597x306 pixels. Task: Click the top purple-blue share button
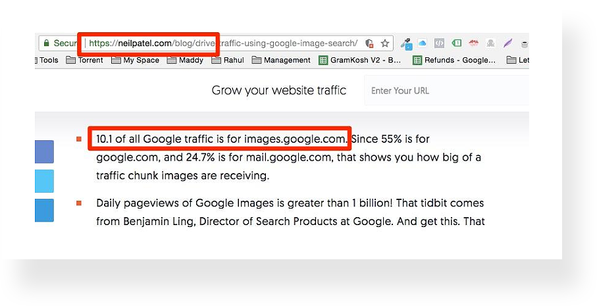click(44, 151)
